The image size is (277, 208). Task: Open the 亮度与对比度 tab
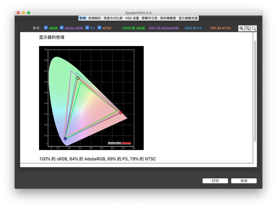pos(113,18)
